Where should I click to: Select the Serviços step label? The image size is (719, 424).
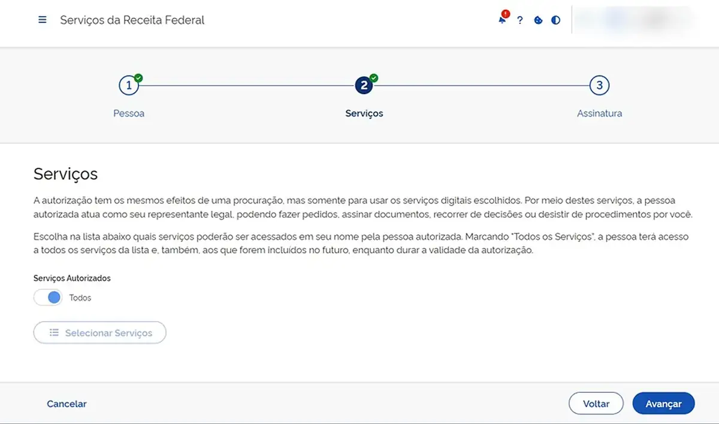[364, 113]
